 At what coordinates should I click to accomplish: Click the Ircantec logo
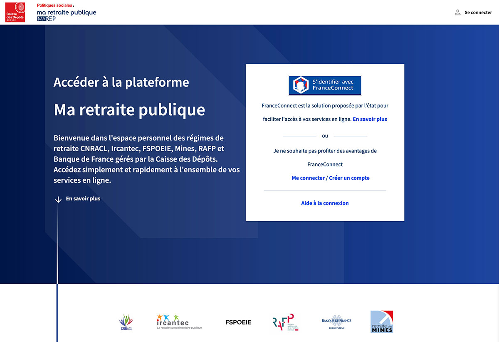tap(179, 322)
